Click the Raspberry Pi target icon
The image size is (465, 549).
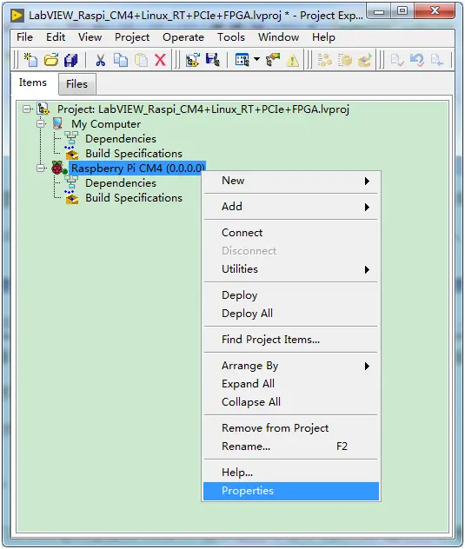[x=57, y=168]
